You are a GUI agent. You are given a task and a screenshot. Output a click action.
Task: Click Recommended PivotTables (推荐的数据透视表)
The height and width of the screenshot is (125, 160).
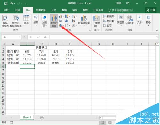coord(16,21)
